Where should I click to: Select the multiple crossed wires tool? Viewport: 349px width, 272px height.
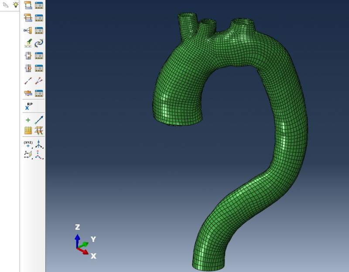click(x=39, y=81)
